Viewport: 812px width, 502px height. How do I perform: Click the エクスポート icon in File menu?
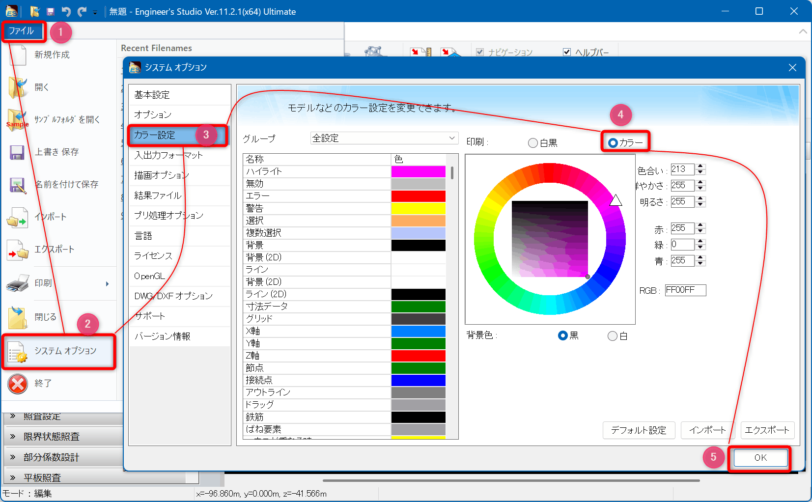[x=18, y=250]
